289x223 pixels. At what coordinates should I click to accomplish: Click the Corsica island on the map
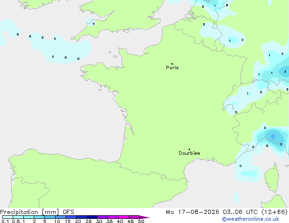pos(272,178)
